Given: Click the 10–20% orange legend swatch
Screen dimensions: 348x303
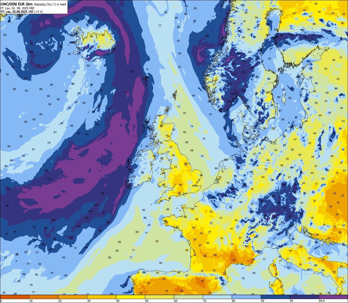Looking at the screenshot, I should (x=43, y=297).
